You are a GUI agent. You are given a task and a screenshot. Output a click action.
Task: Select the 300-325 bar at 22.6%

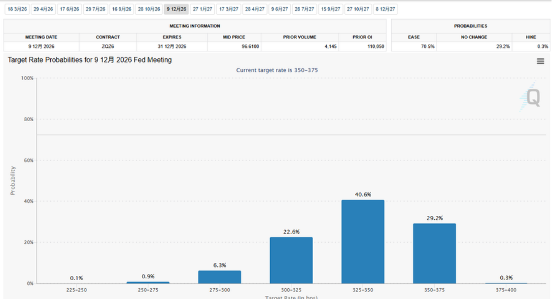tap(291, 260)
